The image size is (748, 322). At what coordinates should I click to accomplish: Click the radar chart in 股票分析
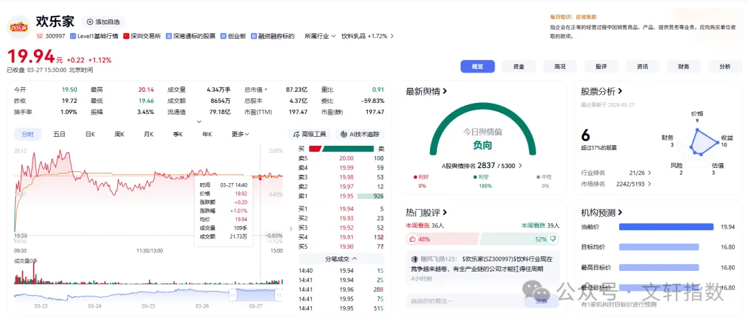[699, 142]
